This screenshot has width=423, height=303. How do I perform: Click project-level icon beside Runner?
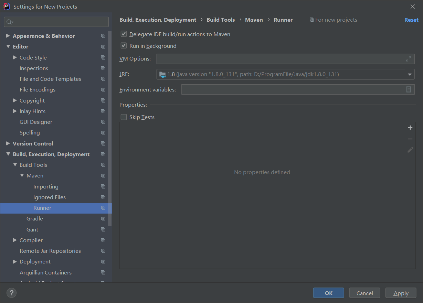103,208
